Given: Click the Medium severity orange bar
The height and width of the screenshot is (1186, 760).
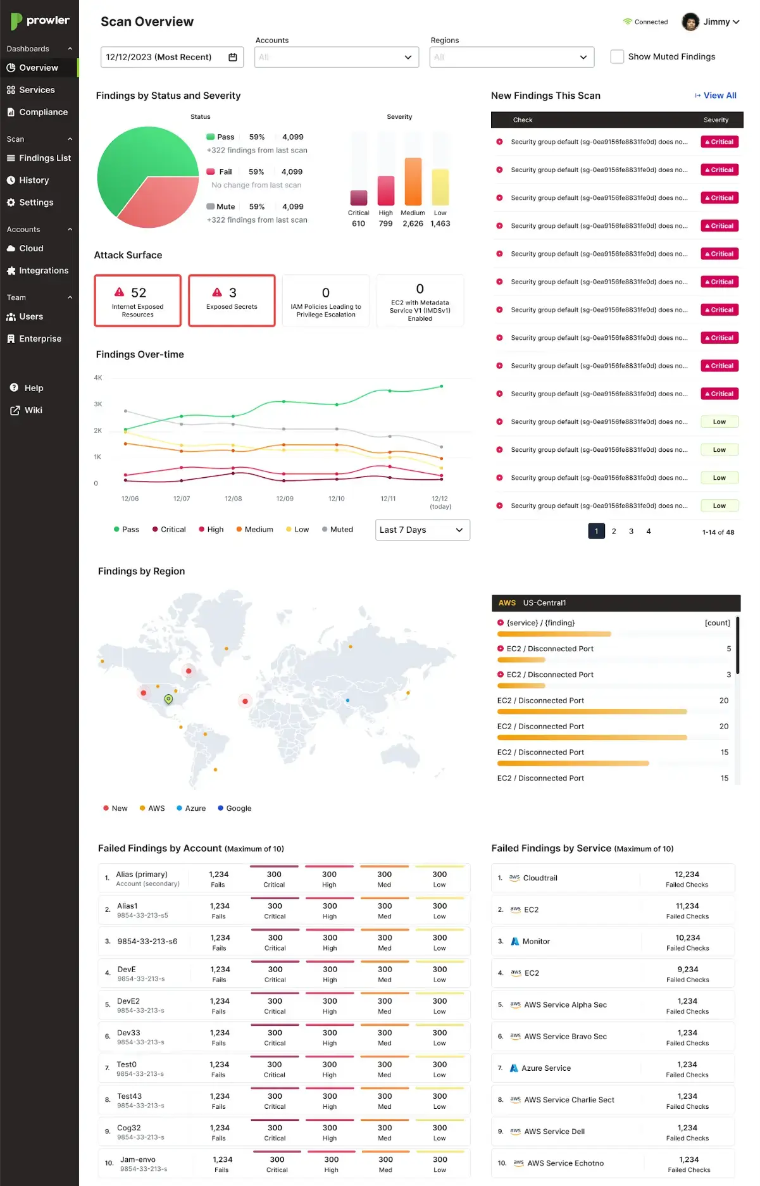Looking at the screenshot, I should click(x=413, y=181).
